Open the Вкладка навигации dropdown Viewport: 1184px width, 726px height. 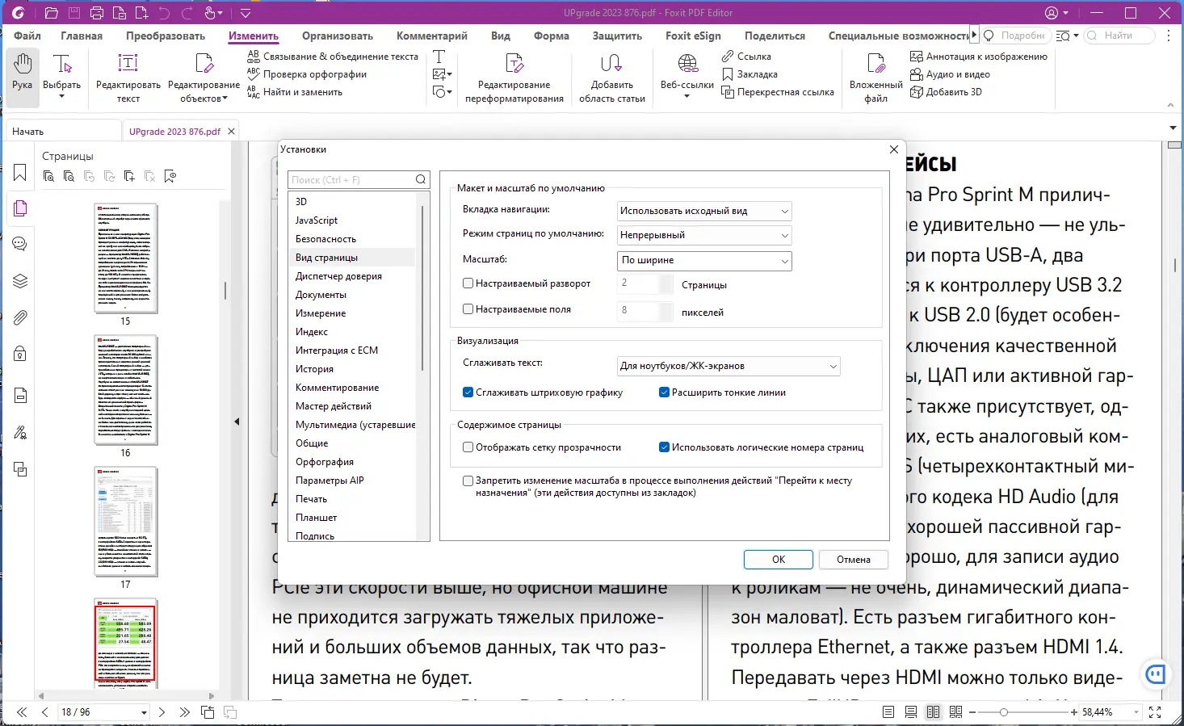[x=704, y=211]
